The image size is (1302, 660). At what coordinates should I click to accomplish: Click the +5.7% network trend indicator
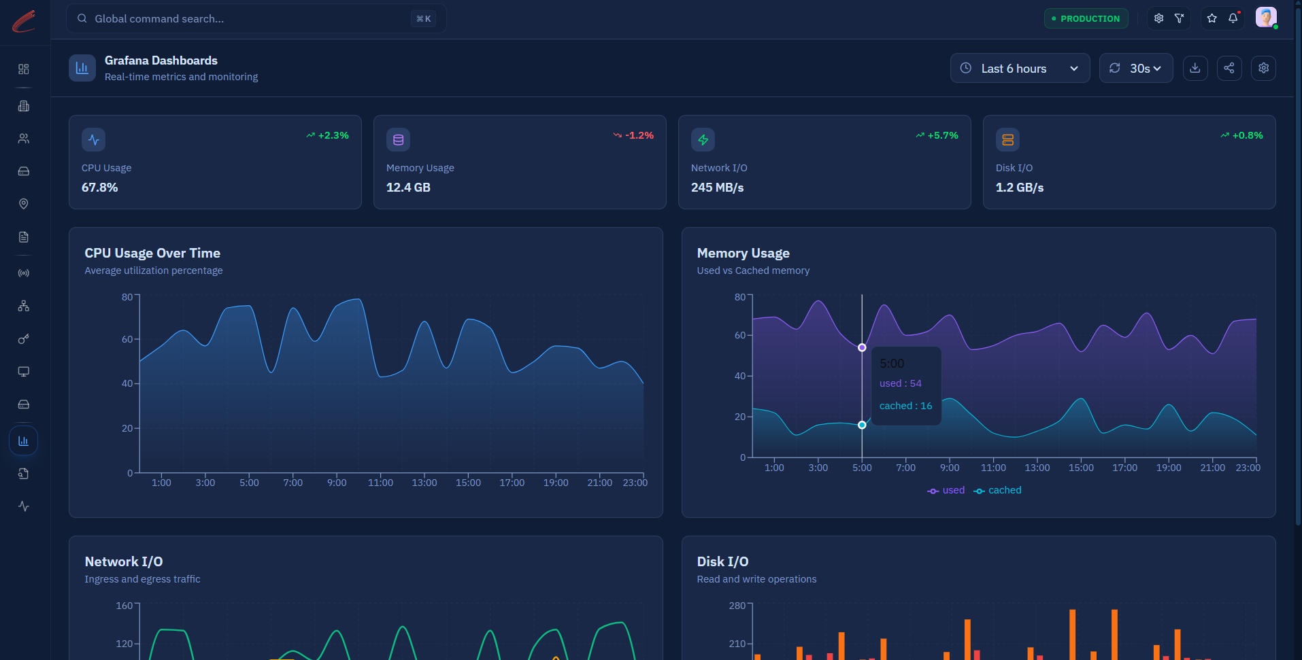click(937, 135)
